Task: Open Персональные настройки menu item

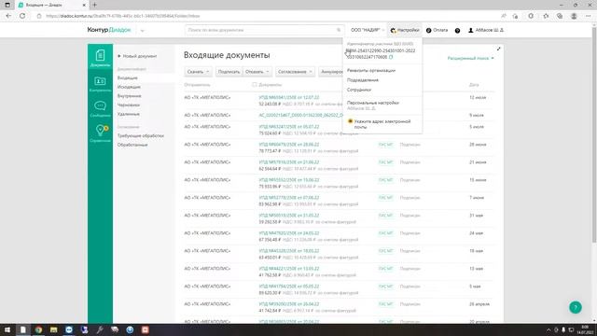Action: (x=373, y=103)
